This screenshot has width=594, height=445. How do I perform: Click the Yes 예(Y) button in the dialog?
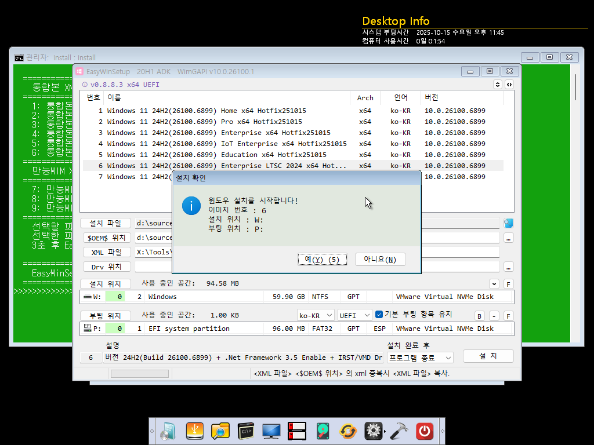pyautogui.click(x=323, y=259)
